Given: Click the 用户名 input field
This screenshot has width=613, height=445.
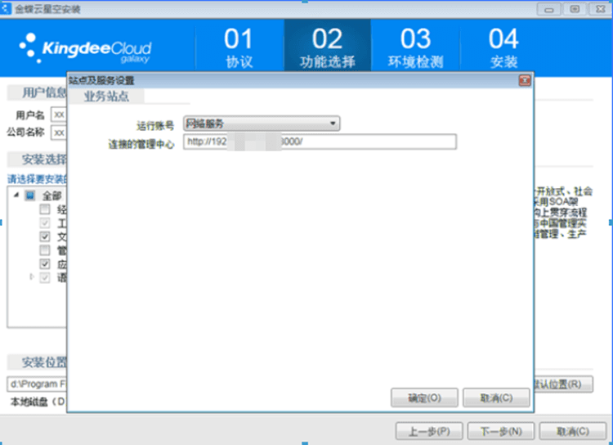Looking at the screenshot, I should click(x=59, y=115).
